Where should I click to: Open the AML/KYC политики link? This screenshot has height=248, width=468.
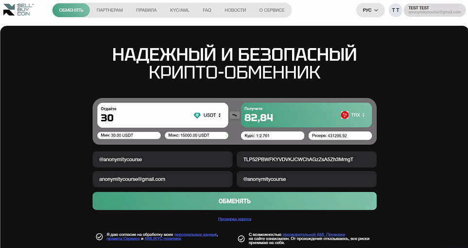tap(163, 239)
